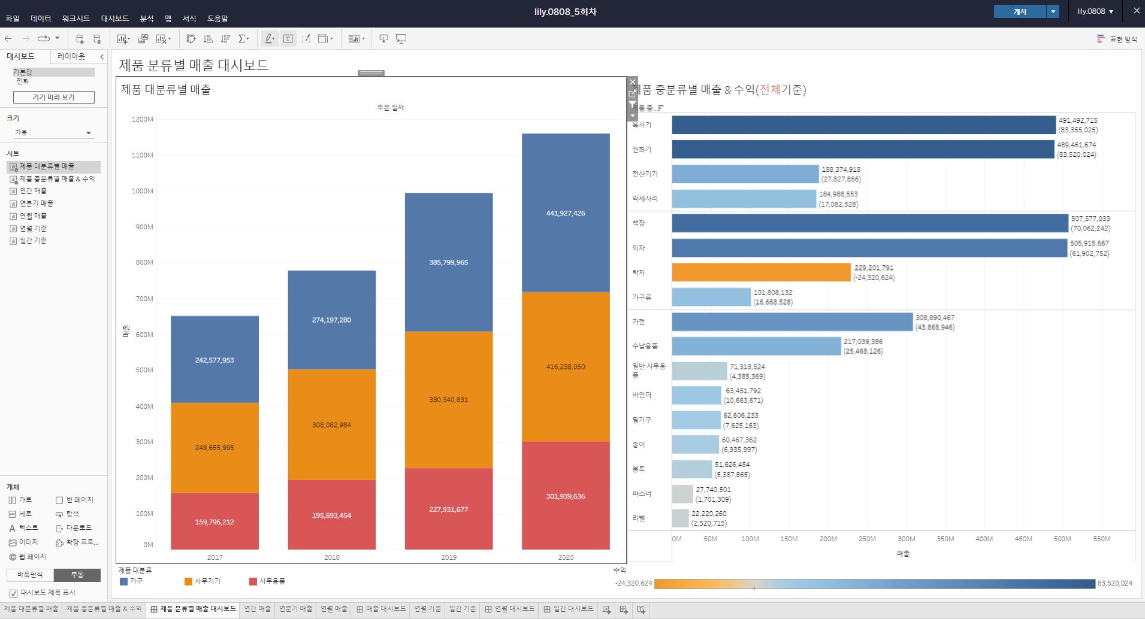Select the 빈 페이지 blank object

(x=74, y=500)
